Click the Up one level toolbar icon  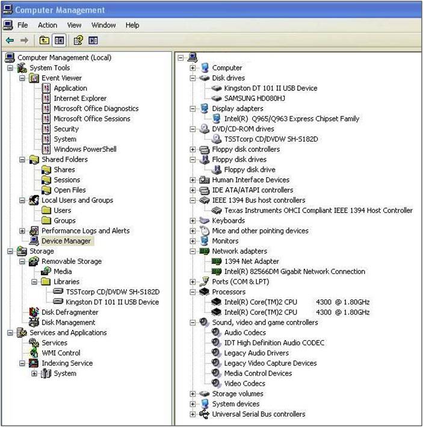[x=44, y=40]
